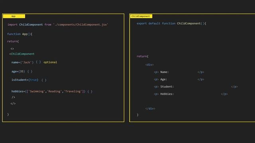Click the 'Age:' paragraph label
The width and height of the screenshot is (255, 143).
pos(164,79)
